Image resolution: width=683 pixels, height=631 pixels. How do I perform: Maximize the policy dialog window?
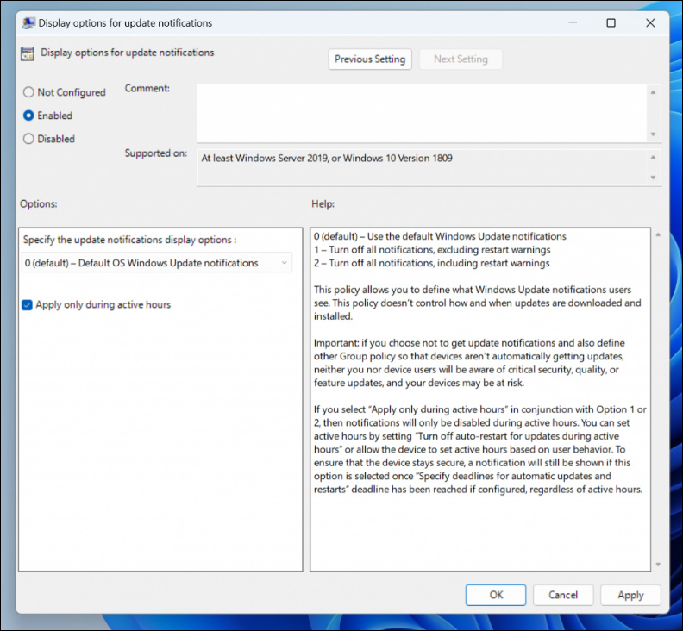[611, 23]
